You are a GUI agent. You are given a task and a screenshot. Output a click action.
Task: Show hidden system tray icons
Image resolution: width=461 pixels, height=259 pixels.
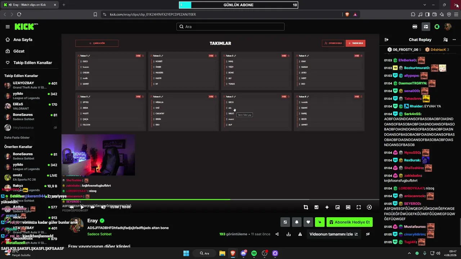(x=409, y=253)
